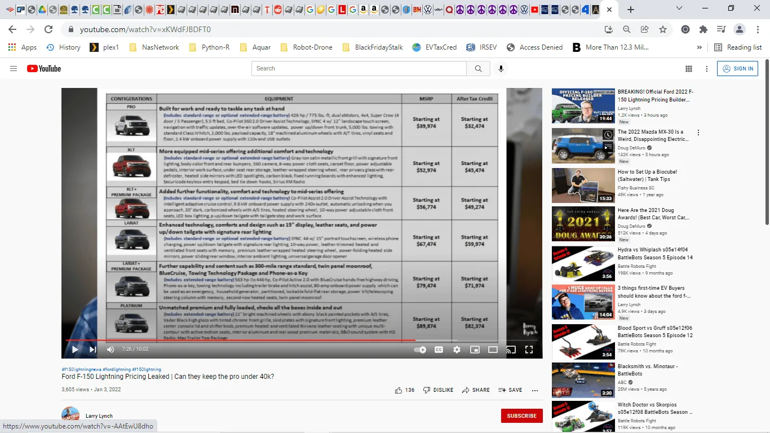Open the Robot-Drone bookmarks folder
Screen dimensions: 770x433
click(x=306, y=47)
